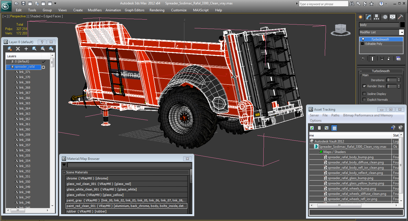Click the Material/Map Browser search field
The image size is (408, 221).
pos(129,165)
